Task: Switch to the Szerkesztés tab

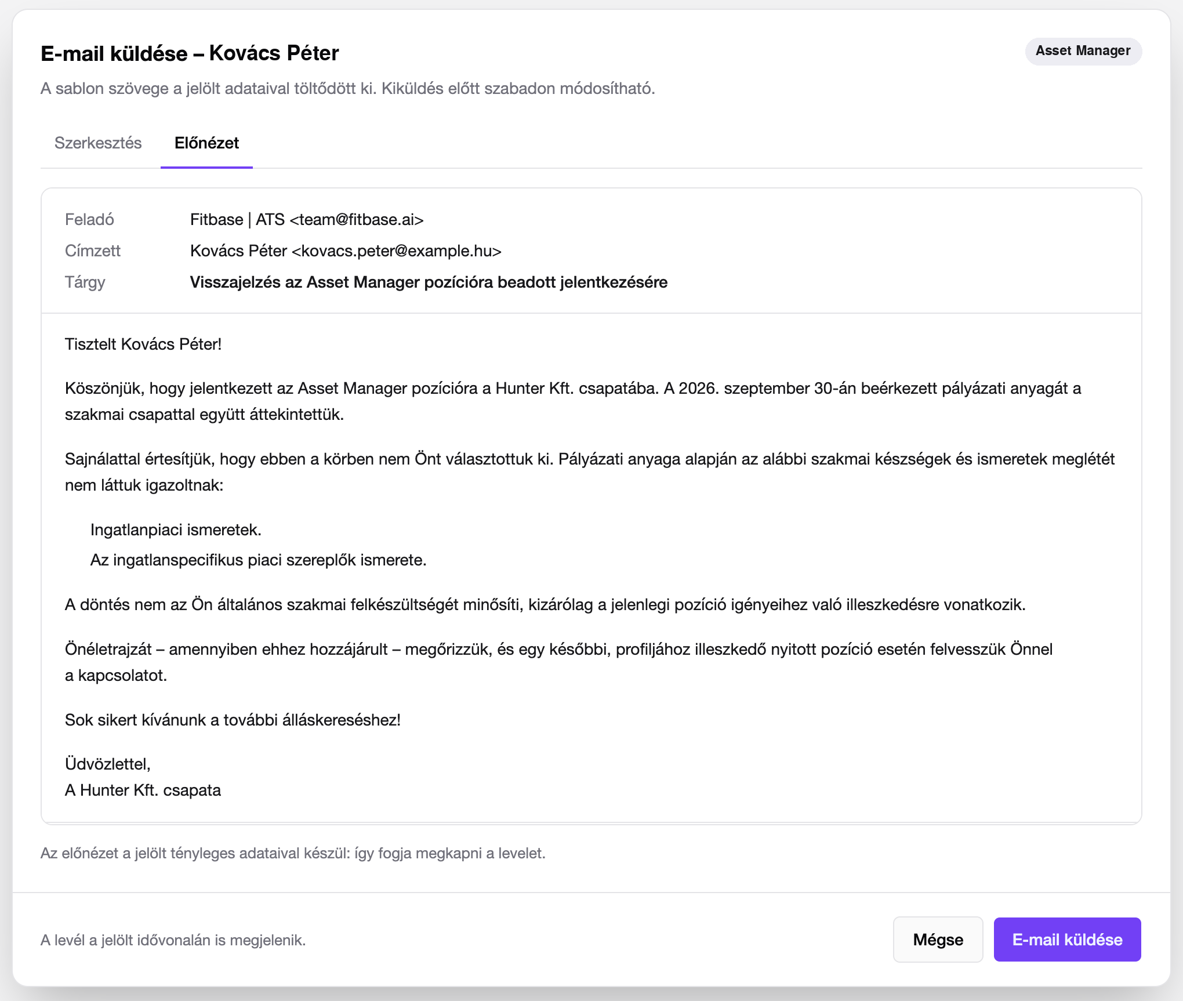Action: click(98, 143)
